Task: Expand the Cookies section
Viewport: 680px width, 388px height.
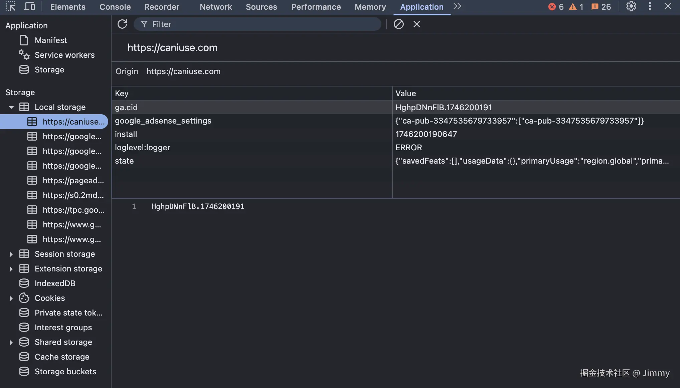Action: click(x=11, y=298)
